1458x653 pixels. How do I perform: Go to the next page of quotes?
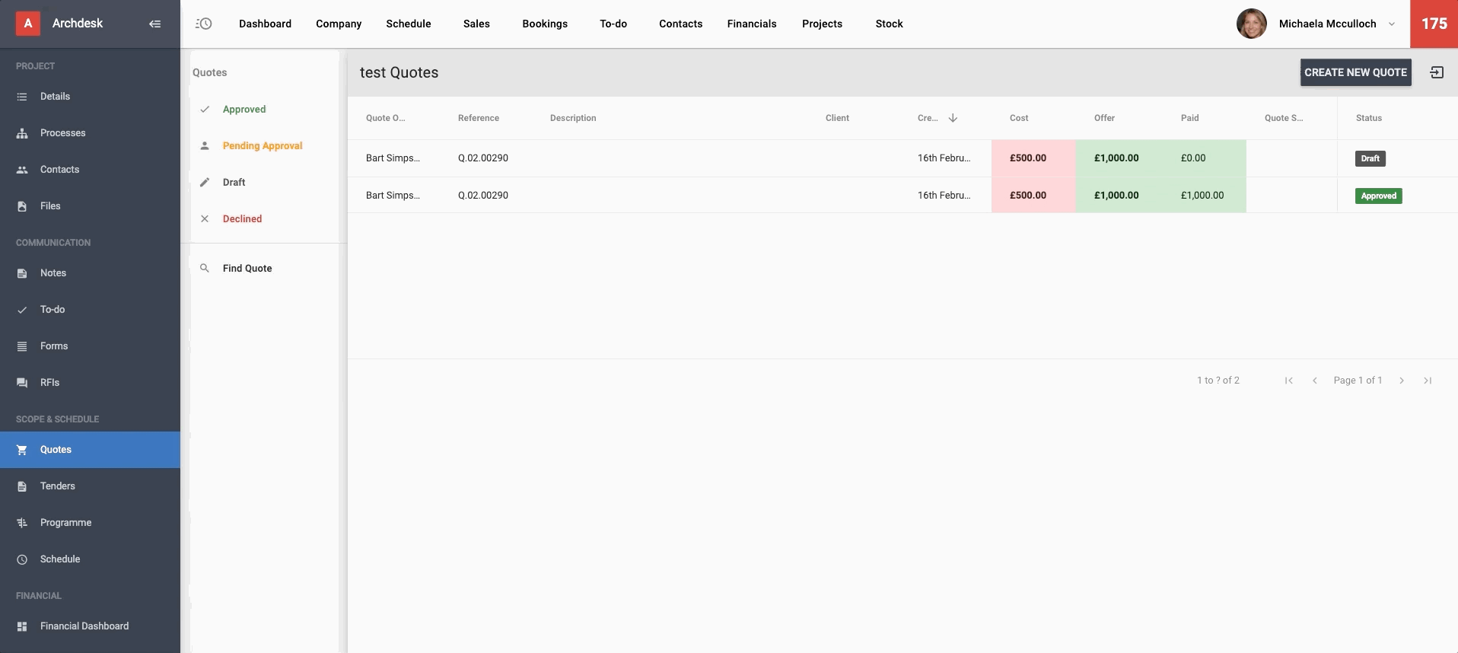coord(1402,381)
